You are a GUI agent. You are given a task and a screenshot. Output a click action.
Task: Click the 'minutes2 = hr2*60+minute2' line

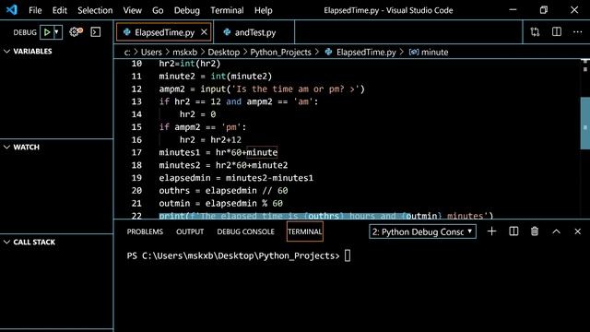coord(223,165)
